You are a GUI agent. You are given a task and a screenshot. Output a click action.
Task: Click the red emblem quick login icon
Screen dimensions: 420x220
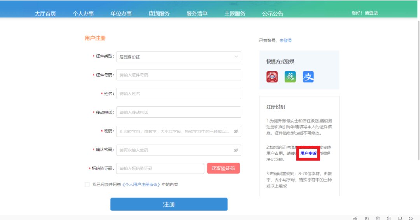[272, 77]
